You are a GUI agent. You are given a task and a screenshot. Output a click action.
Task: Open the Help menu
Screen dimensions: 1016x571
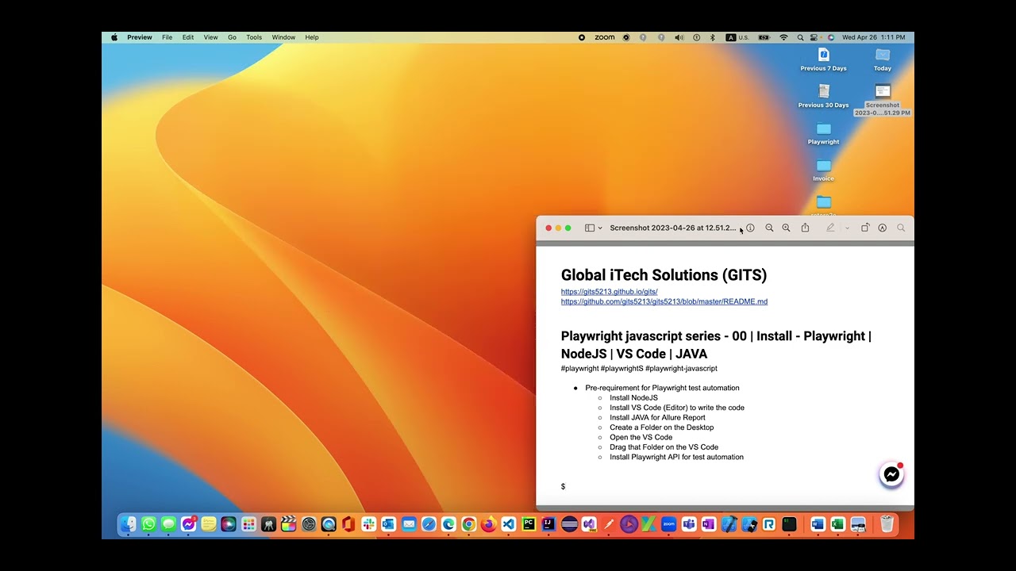click(312, 37)
